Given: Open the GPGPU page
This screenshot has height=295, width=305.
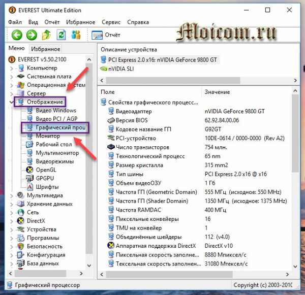Looking at the screenshot, I should [44, 178].
